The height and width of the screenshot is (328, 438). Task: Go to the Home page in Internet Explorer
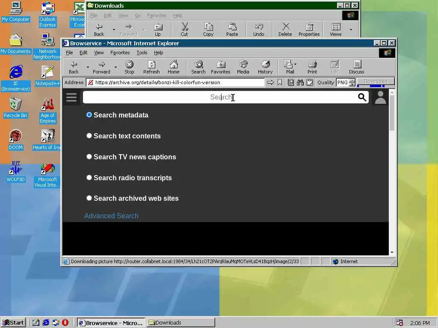point(174,67)
